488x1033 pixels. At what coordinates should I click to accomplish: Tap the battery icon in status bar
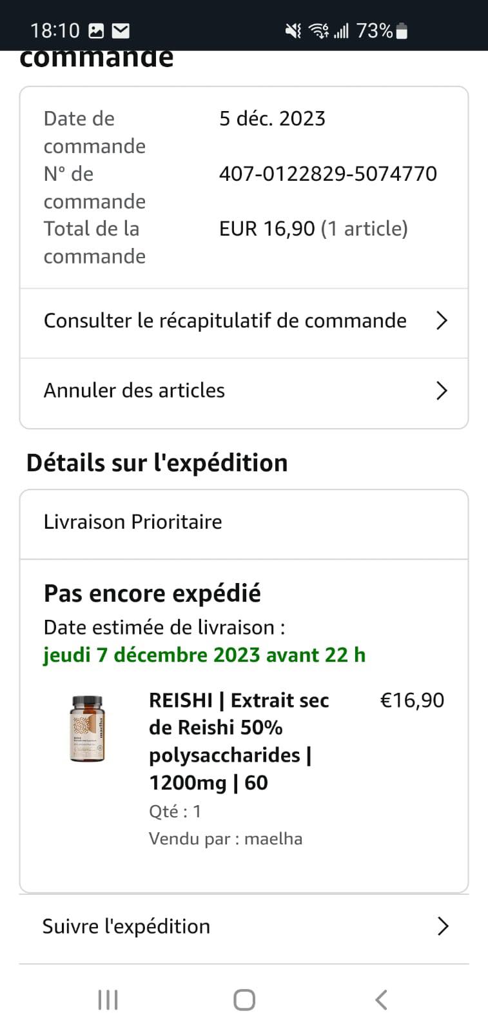(402, 30)
